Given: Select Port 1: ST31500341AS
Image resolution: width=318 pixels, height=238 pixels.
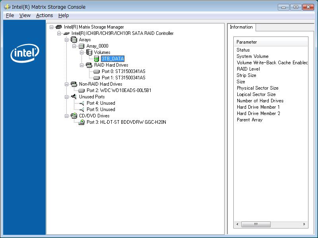Looking at the screenshot, I should [x=123, y=78].
